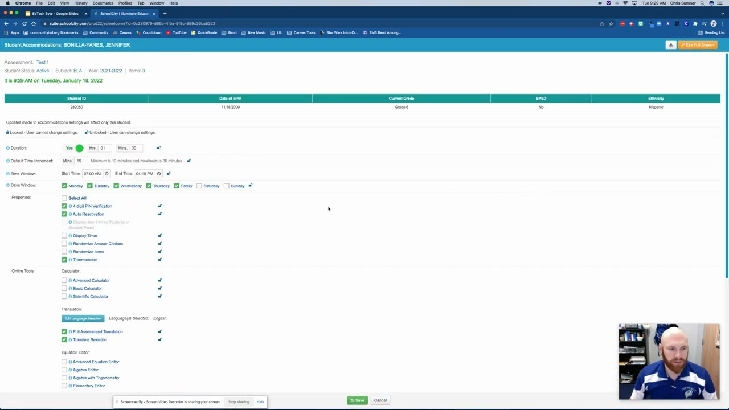Check the Saturday checkbox
Image resolution: width=729 pixels, height=410 pixels.
[199, 186]
